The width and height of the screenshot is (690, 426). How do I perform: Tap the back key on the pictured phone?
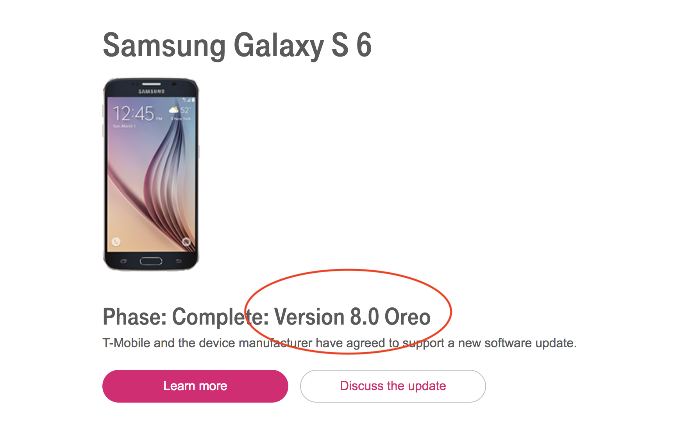click(x=179, y=261)
